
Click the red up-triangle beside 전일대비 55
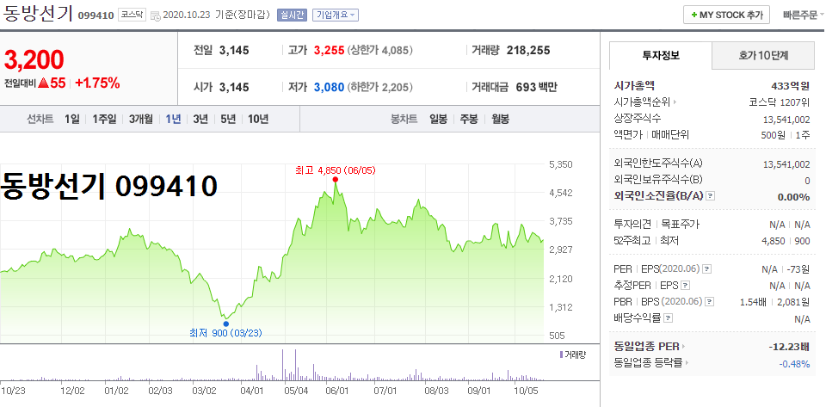tap(44, 83)
